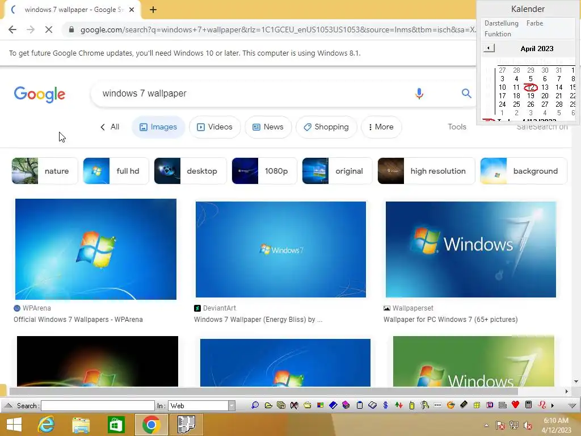Click the butterfly icon in search toolbar
The height and width of the screenshot is (436, 581).
294,405
